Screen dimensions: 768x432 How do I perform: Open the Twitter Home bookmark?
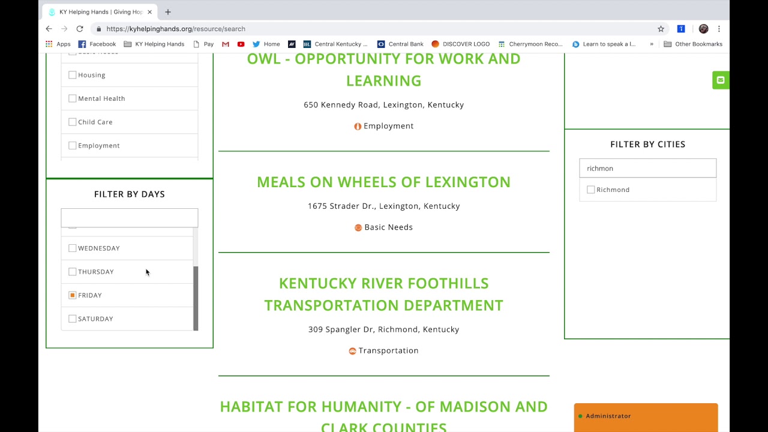coord(266,44)
